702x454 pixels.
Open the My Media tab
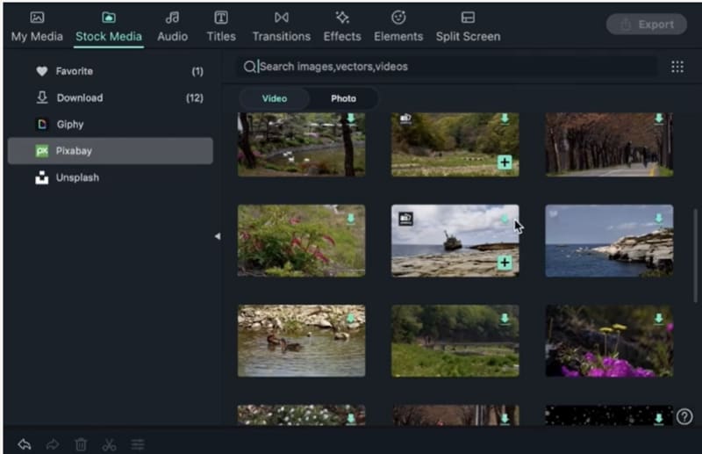pyautogui.click(x=37, y=27)
